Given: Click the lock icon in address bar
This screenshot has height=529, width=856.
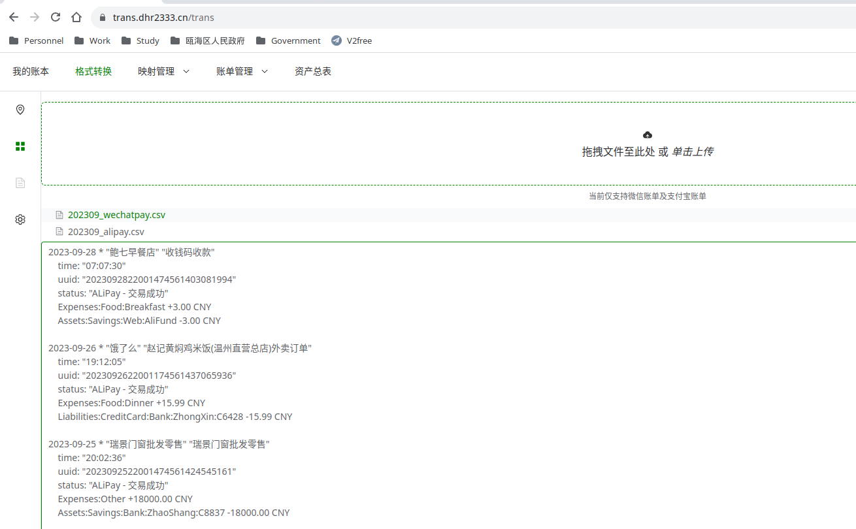Looking at the screenshot, I should [x=102, y=18].
